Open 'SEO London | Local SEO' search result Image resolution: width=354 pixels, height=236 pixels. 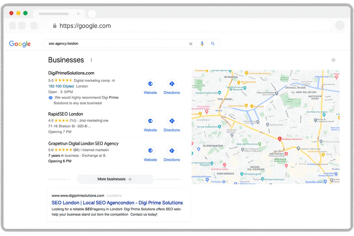click(x=117, y=203)
